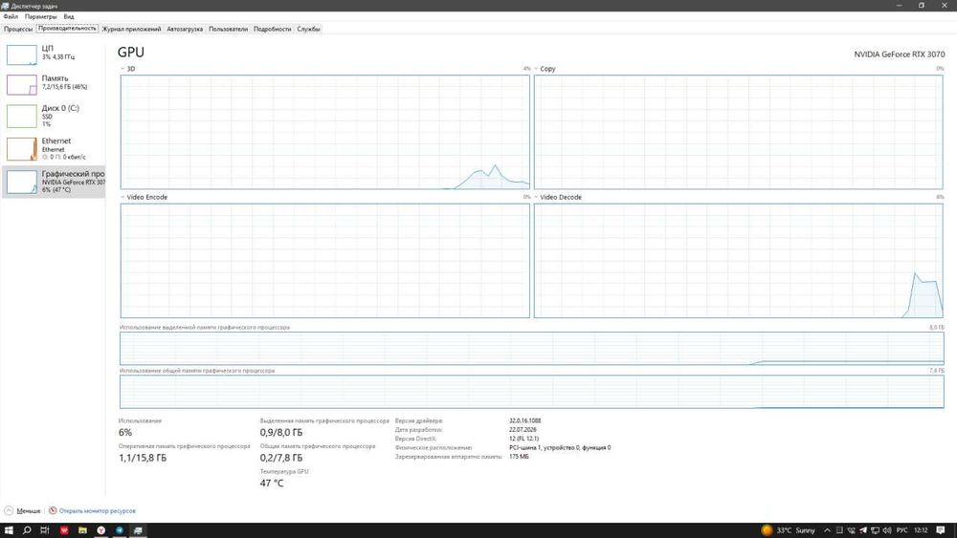Click driver version 32.0.16.1088

pos(524,420)
